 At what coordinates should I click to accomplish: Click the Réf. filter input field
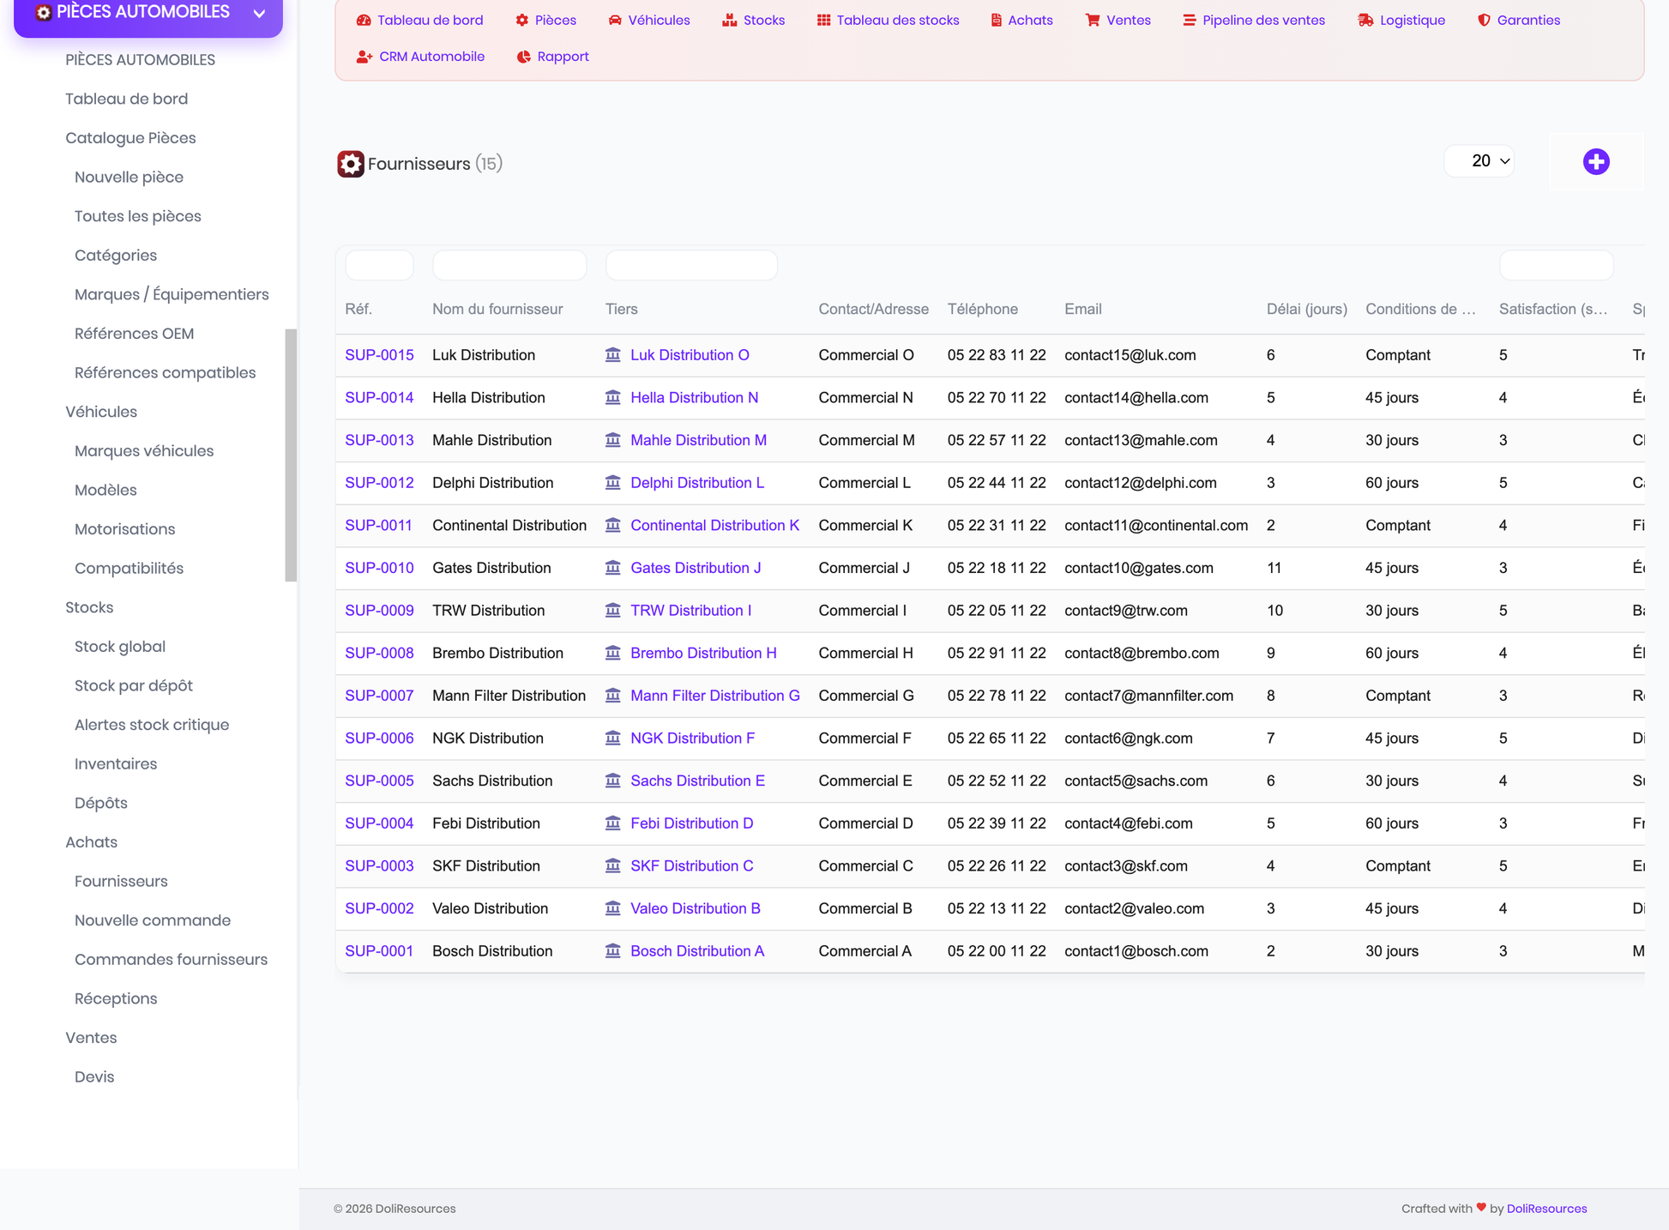point(379,265)
